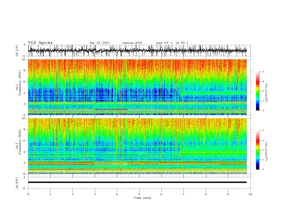This screenshot has height=218, width=282.
Task: Click time axis tick label "10"
Action: pos(250,194)
